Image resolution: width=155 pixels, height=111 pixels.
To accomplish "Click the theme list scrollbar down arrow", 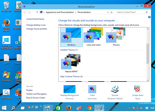I will [x=148, y=80].
